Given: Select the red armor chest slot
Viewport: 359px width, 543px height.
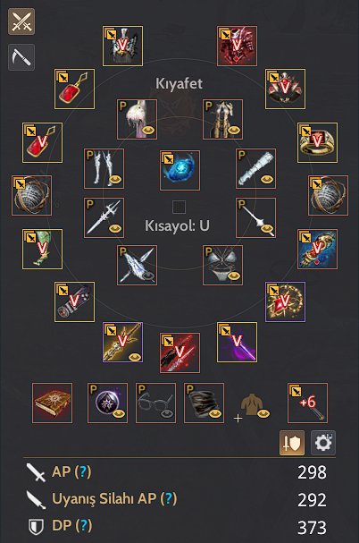Looking at the screenshot, I should (237, 46).
